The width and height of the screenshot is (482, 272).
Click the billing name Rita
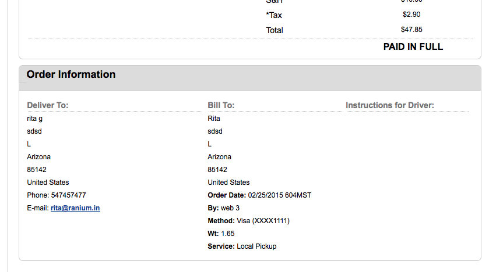[214, 119]
